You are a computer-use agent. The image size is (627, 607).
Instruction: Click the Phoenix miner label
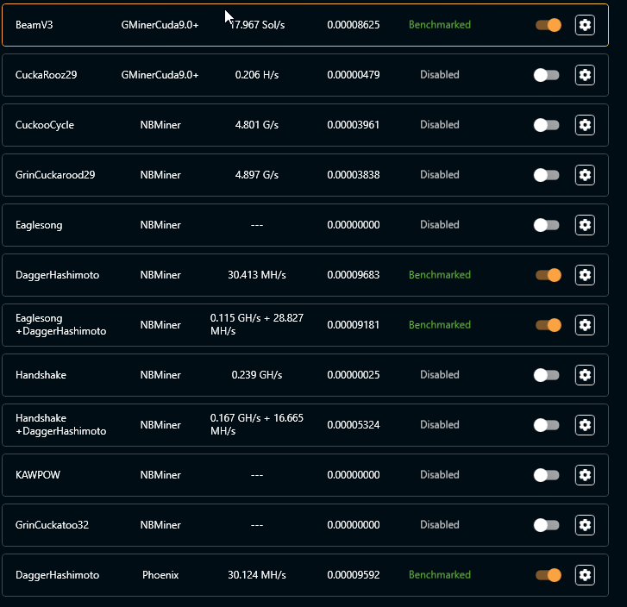pyautogui.click(x=160, y=574)
